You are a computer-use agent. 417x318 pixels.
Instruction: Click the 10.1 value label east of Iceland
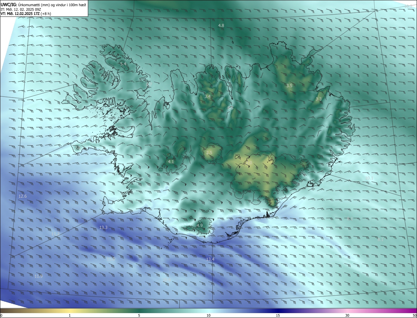click(369, 178)
